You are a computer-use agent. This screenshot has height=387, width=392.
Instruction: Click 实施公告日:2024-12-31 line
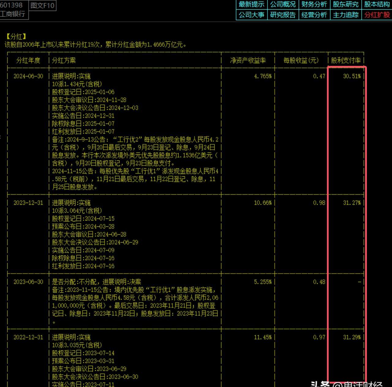pyautogui.click(x=83, y=116)
